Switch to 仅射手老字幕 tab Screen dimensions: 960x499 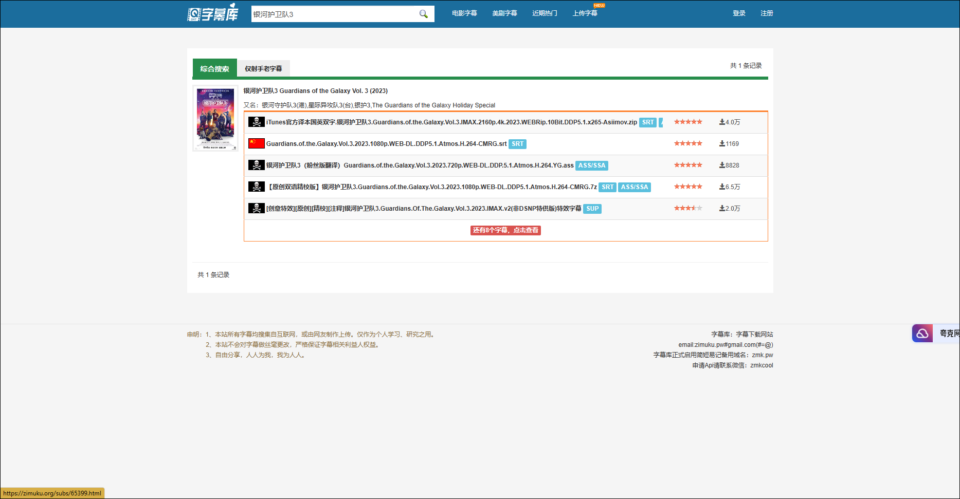click(x=263, y=68)
